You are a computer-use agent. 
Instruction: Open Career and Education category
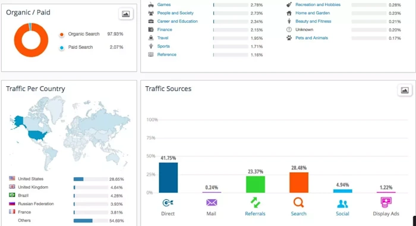[x=177, y=21]
